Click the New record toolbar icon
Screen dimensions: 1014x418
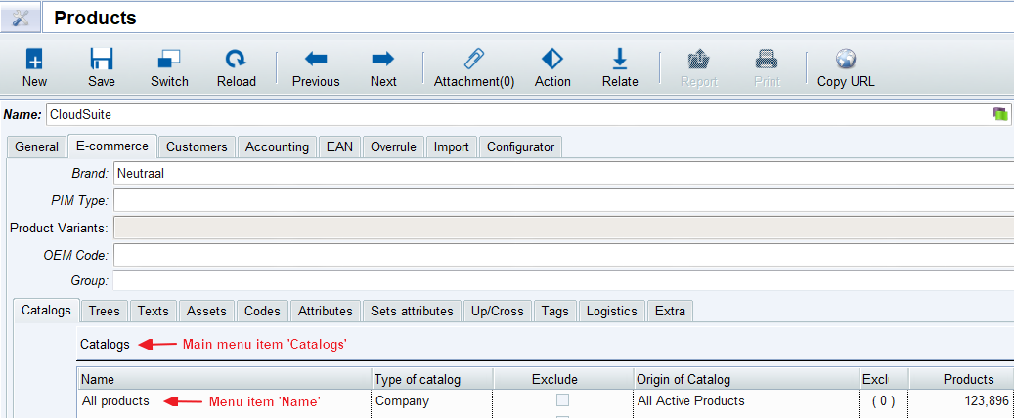(x=34, y=60)
